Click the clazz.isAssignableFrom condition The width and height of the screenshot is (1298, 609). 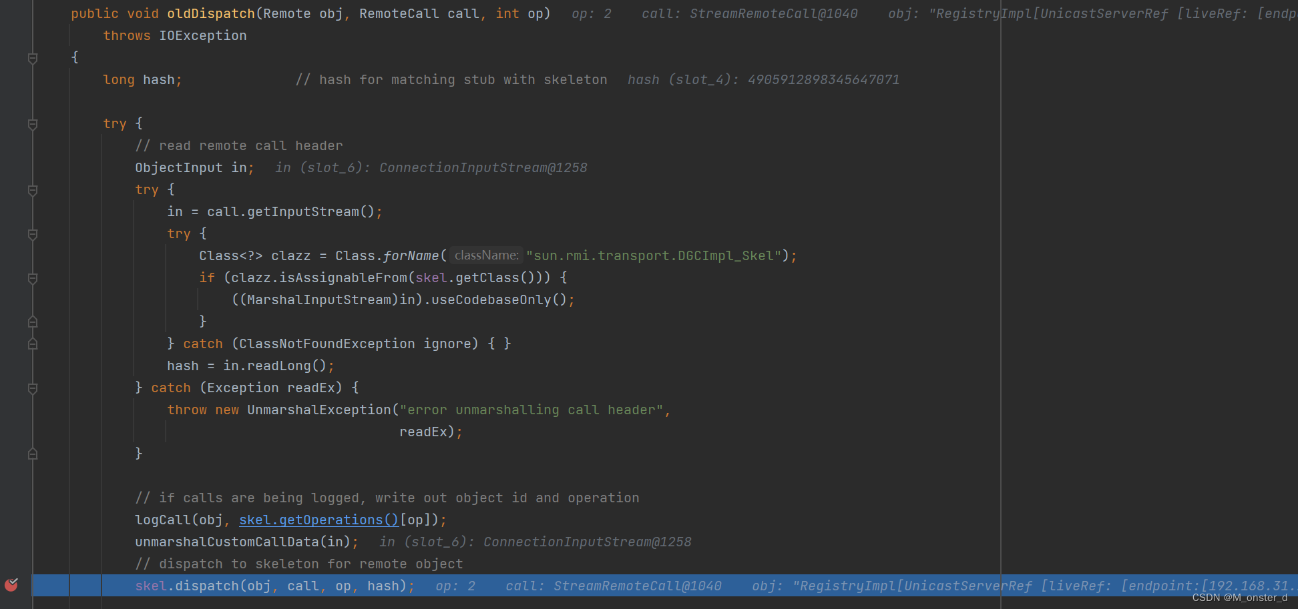pyautogui.click(x=387, y=277)
